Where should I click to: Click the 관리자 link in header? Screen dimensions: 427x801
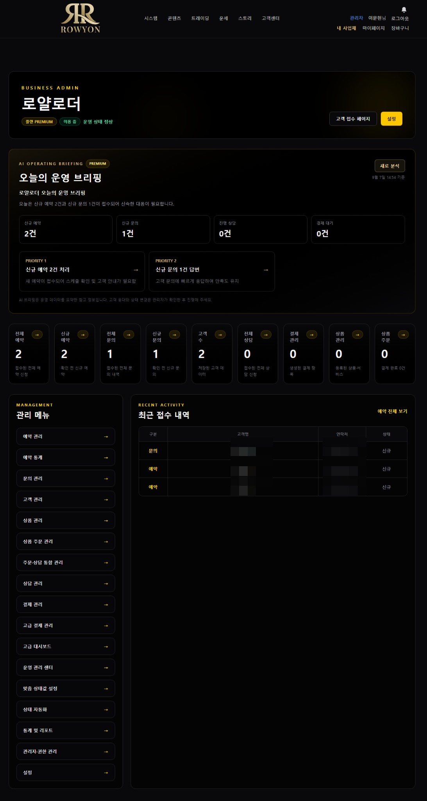(x=356, y=18)
